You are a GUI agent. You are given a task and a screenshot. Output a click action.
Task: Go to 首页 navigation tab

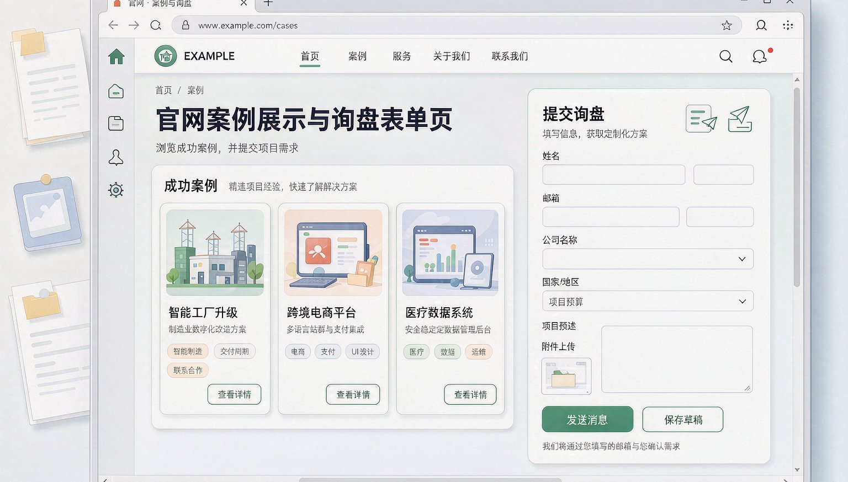click(x=310, y=56)
